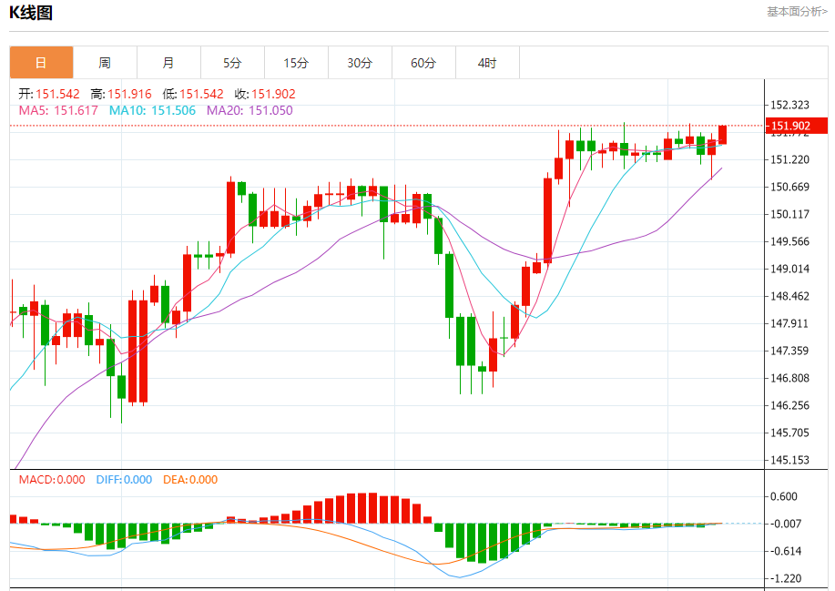Click the MA20: 151.050 indicator label
Viewport: 835px width, 591px height.
tap(249, 111)
